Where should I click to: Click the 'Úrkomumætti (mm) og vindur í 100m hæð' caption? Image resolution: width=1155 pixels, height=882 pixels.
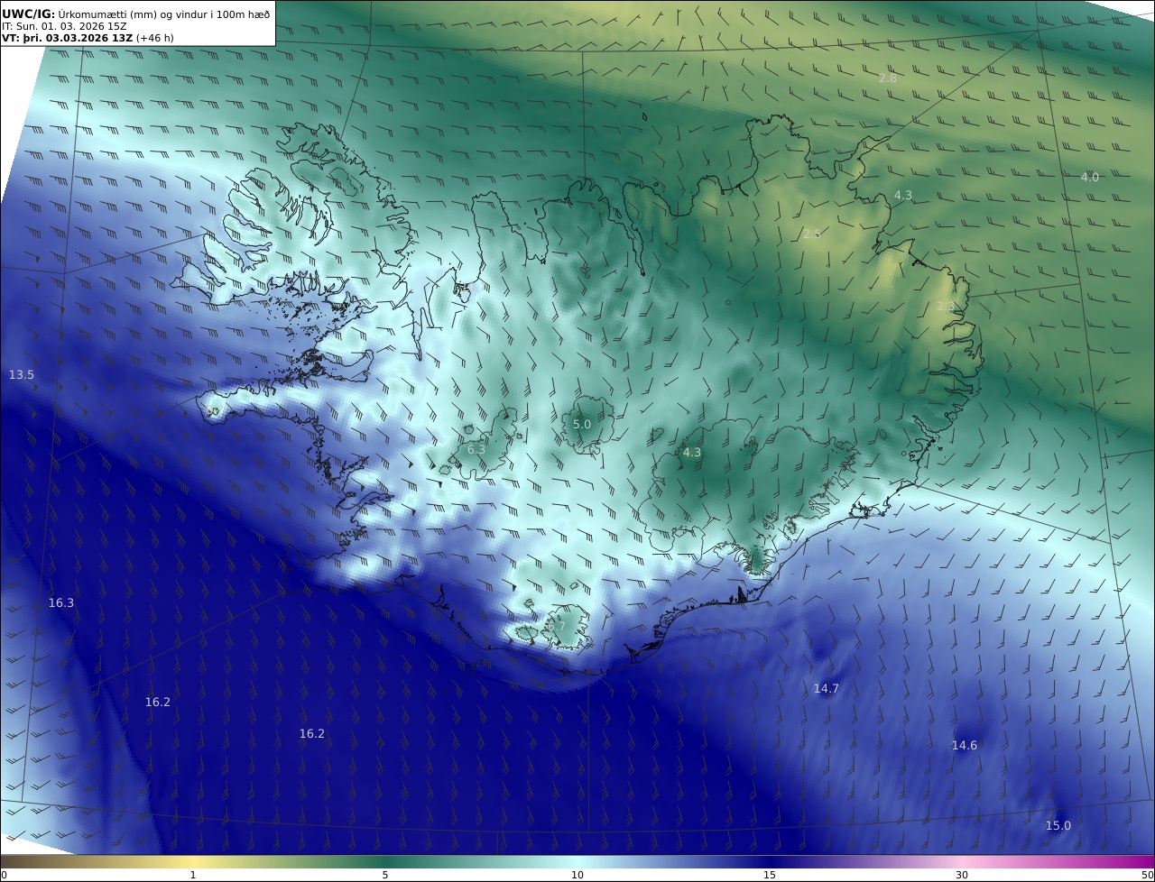point(164,14)
